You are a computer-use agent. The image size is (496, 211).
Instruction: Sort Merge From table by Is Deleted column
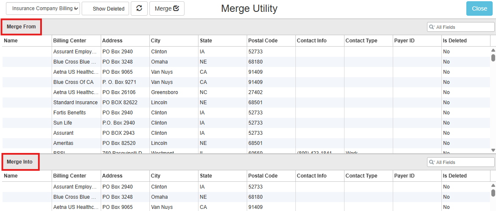pyautogui.click(x=466, y=41)
